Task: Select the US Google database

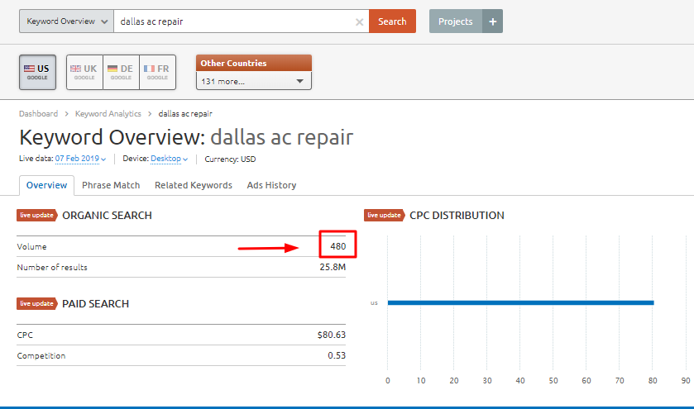Action: tap(37, 72)
